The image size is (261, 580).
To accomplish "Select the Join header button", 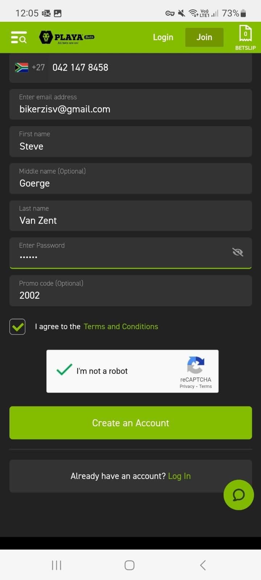I will coord(204,37).
